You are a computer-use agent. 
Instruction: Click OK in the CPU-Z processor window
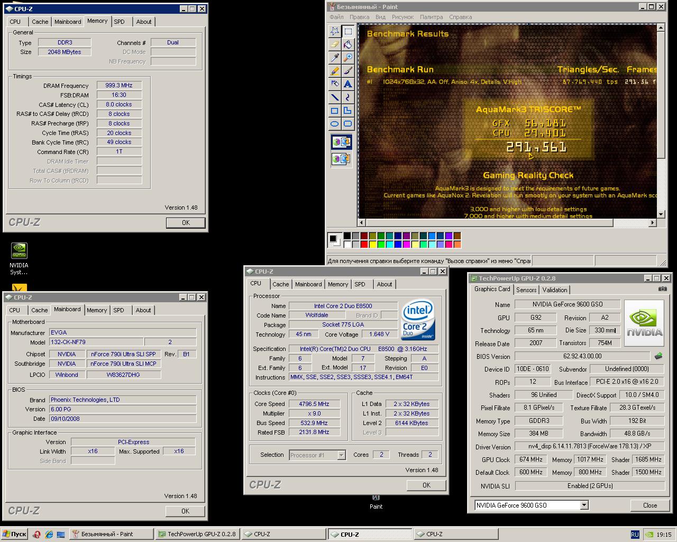coord(426,485)
